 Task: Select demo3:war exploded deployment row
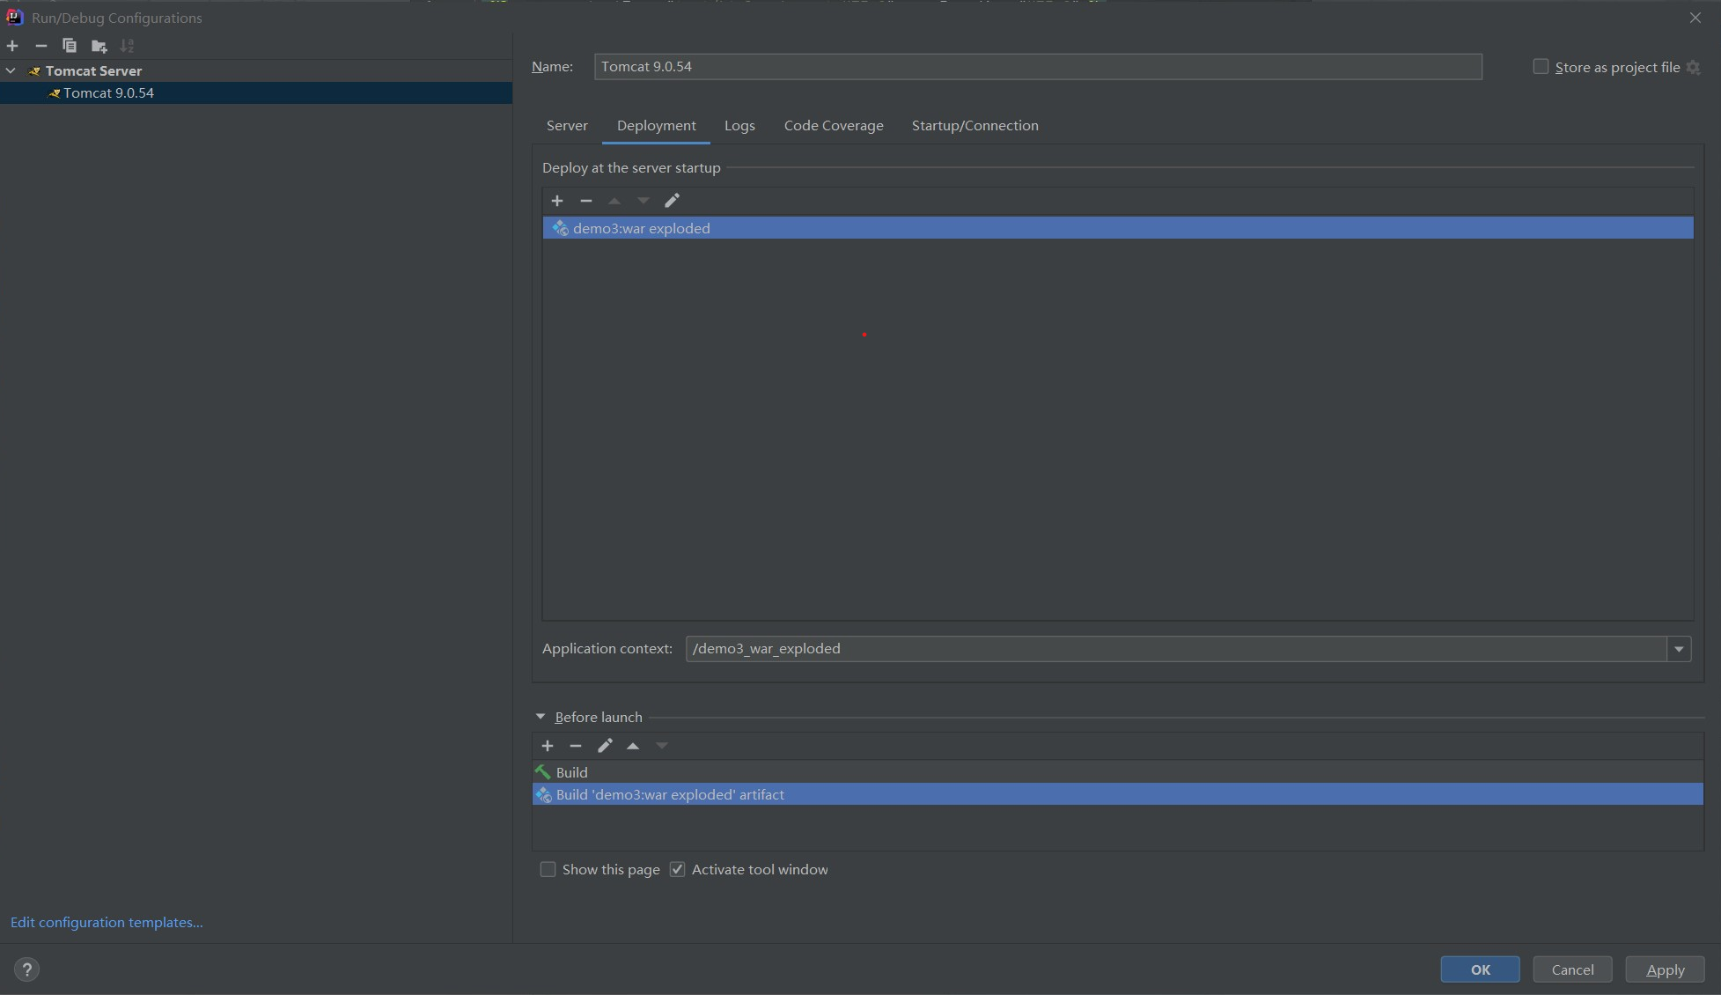point(1118,228)
